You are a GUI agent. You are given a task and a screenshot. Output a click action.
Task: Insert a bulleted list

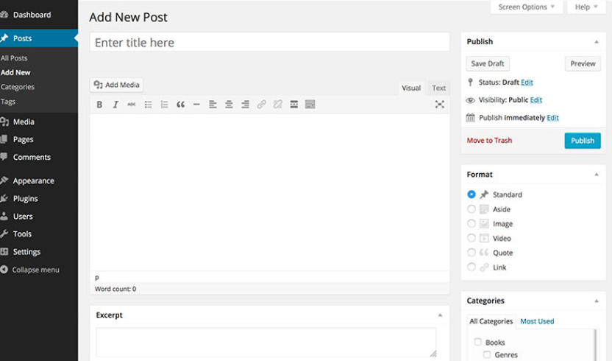coord(148,105)
